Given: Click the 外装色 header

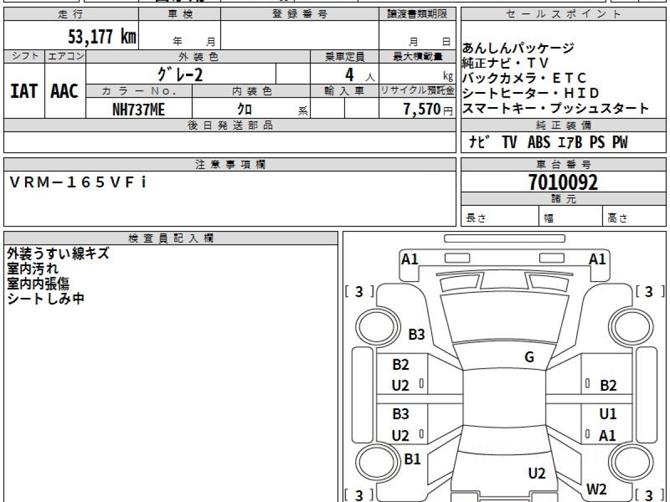Looking at the screenshot, I should coord(198,56).
